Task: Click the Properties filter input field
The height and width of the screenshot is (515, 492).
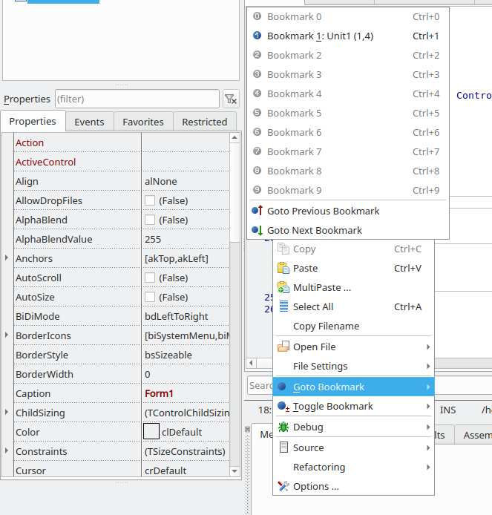Action: 137,99
